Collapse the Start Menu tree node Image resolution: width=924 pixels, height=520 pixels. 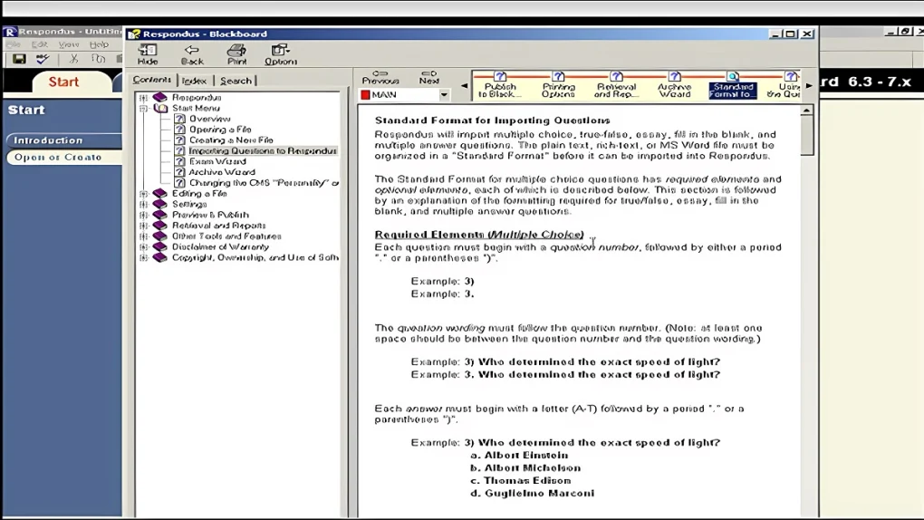click(143, 108)
